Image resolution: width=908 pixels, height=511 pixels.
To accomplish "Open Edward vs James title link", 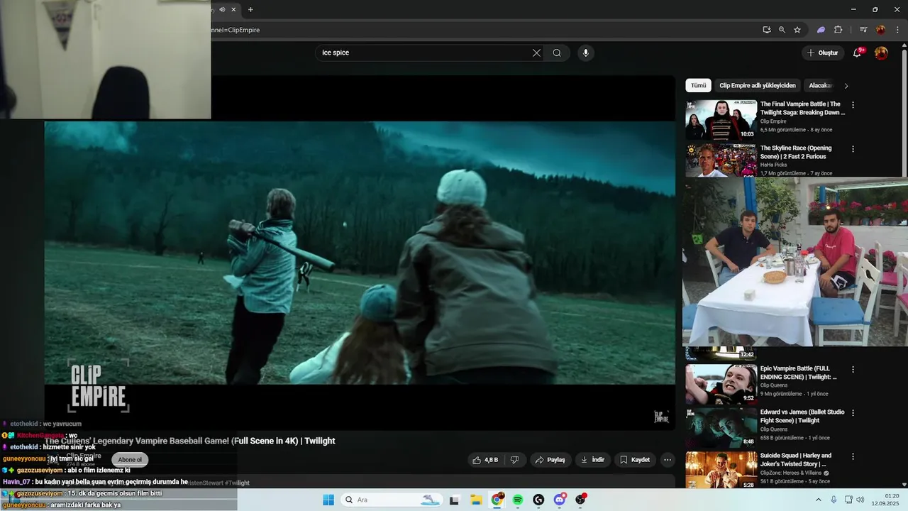I will click(802, 416).
